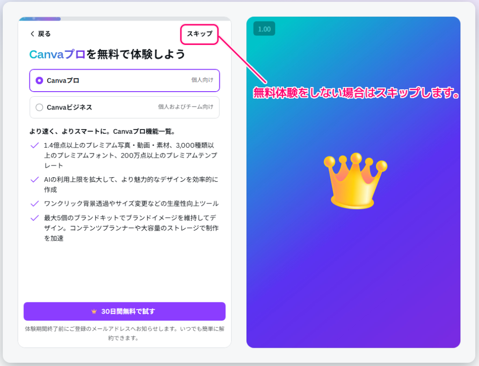The height and width of the screenshot is (366, 479).
Task: Click the 1.00 zoom badge
Action: [264, 29]
